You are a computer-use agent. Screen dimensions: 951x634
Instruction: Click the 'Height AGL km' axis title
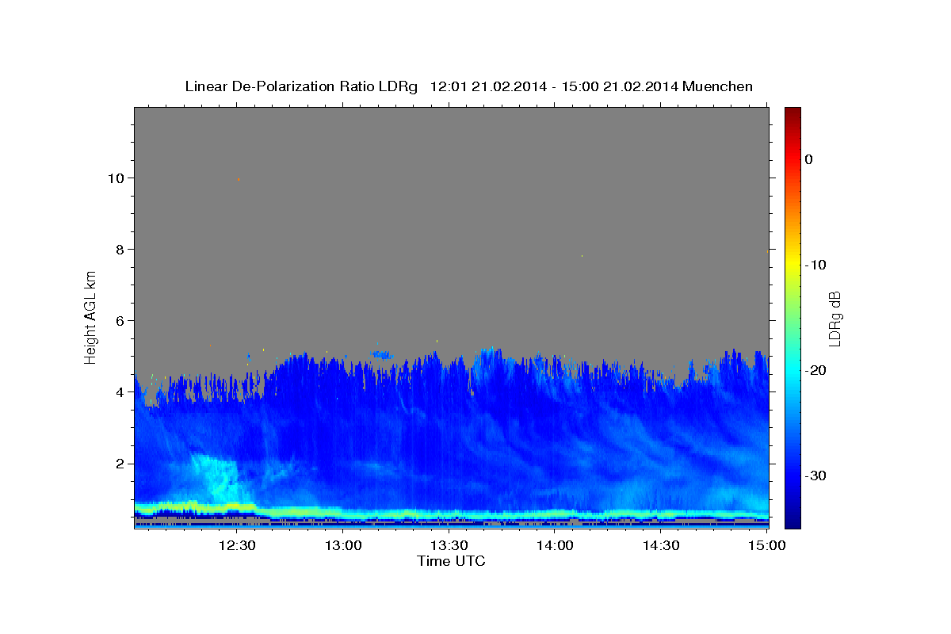91,317
